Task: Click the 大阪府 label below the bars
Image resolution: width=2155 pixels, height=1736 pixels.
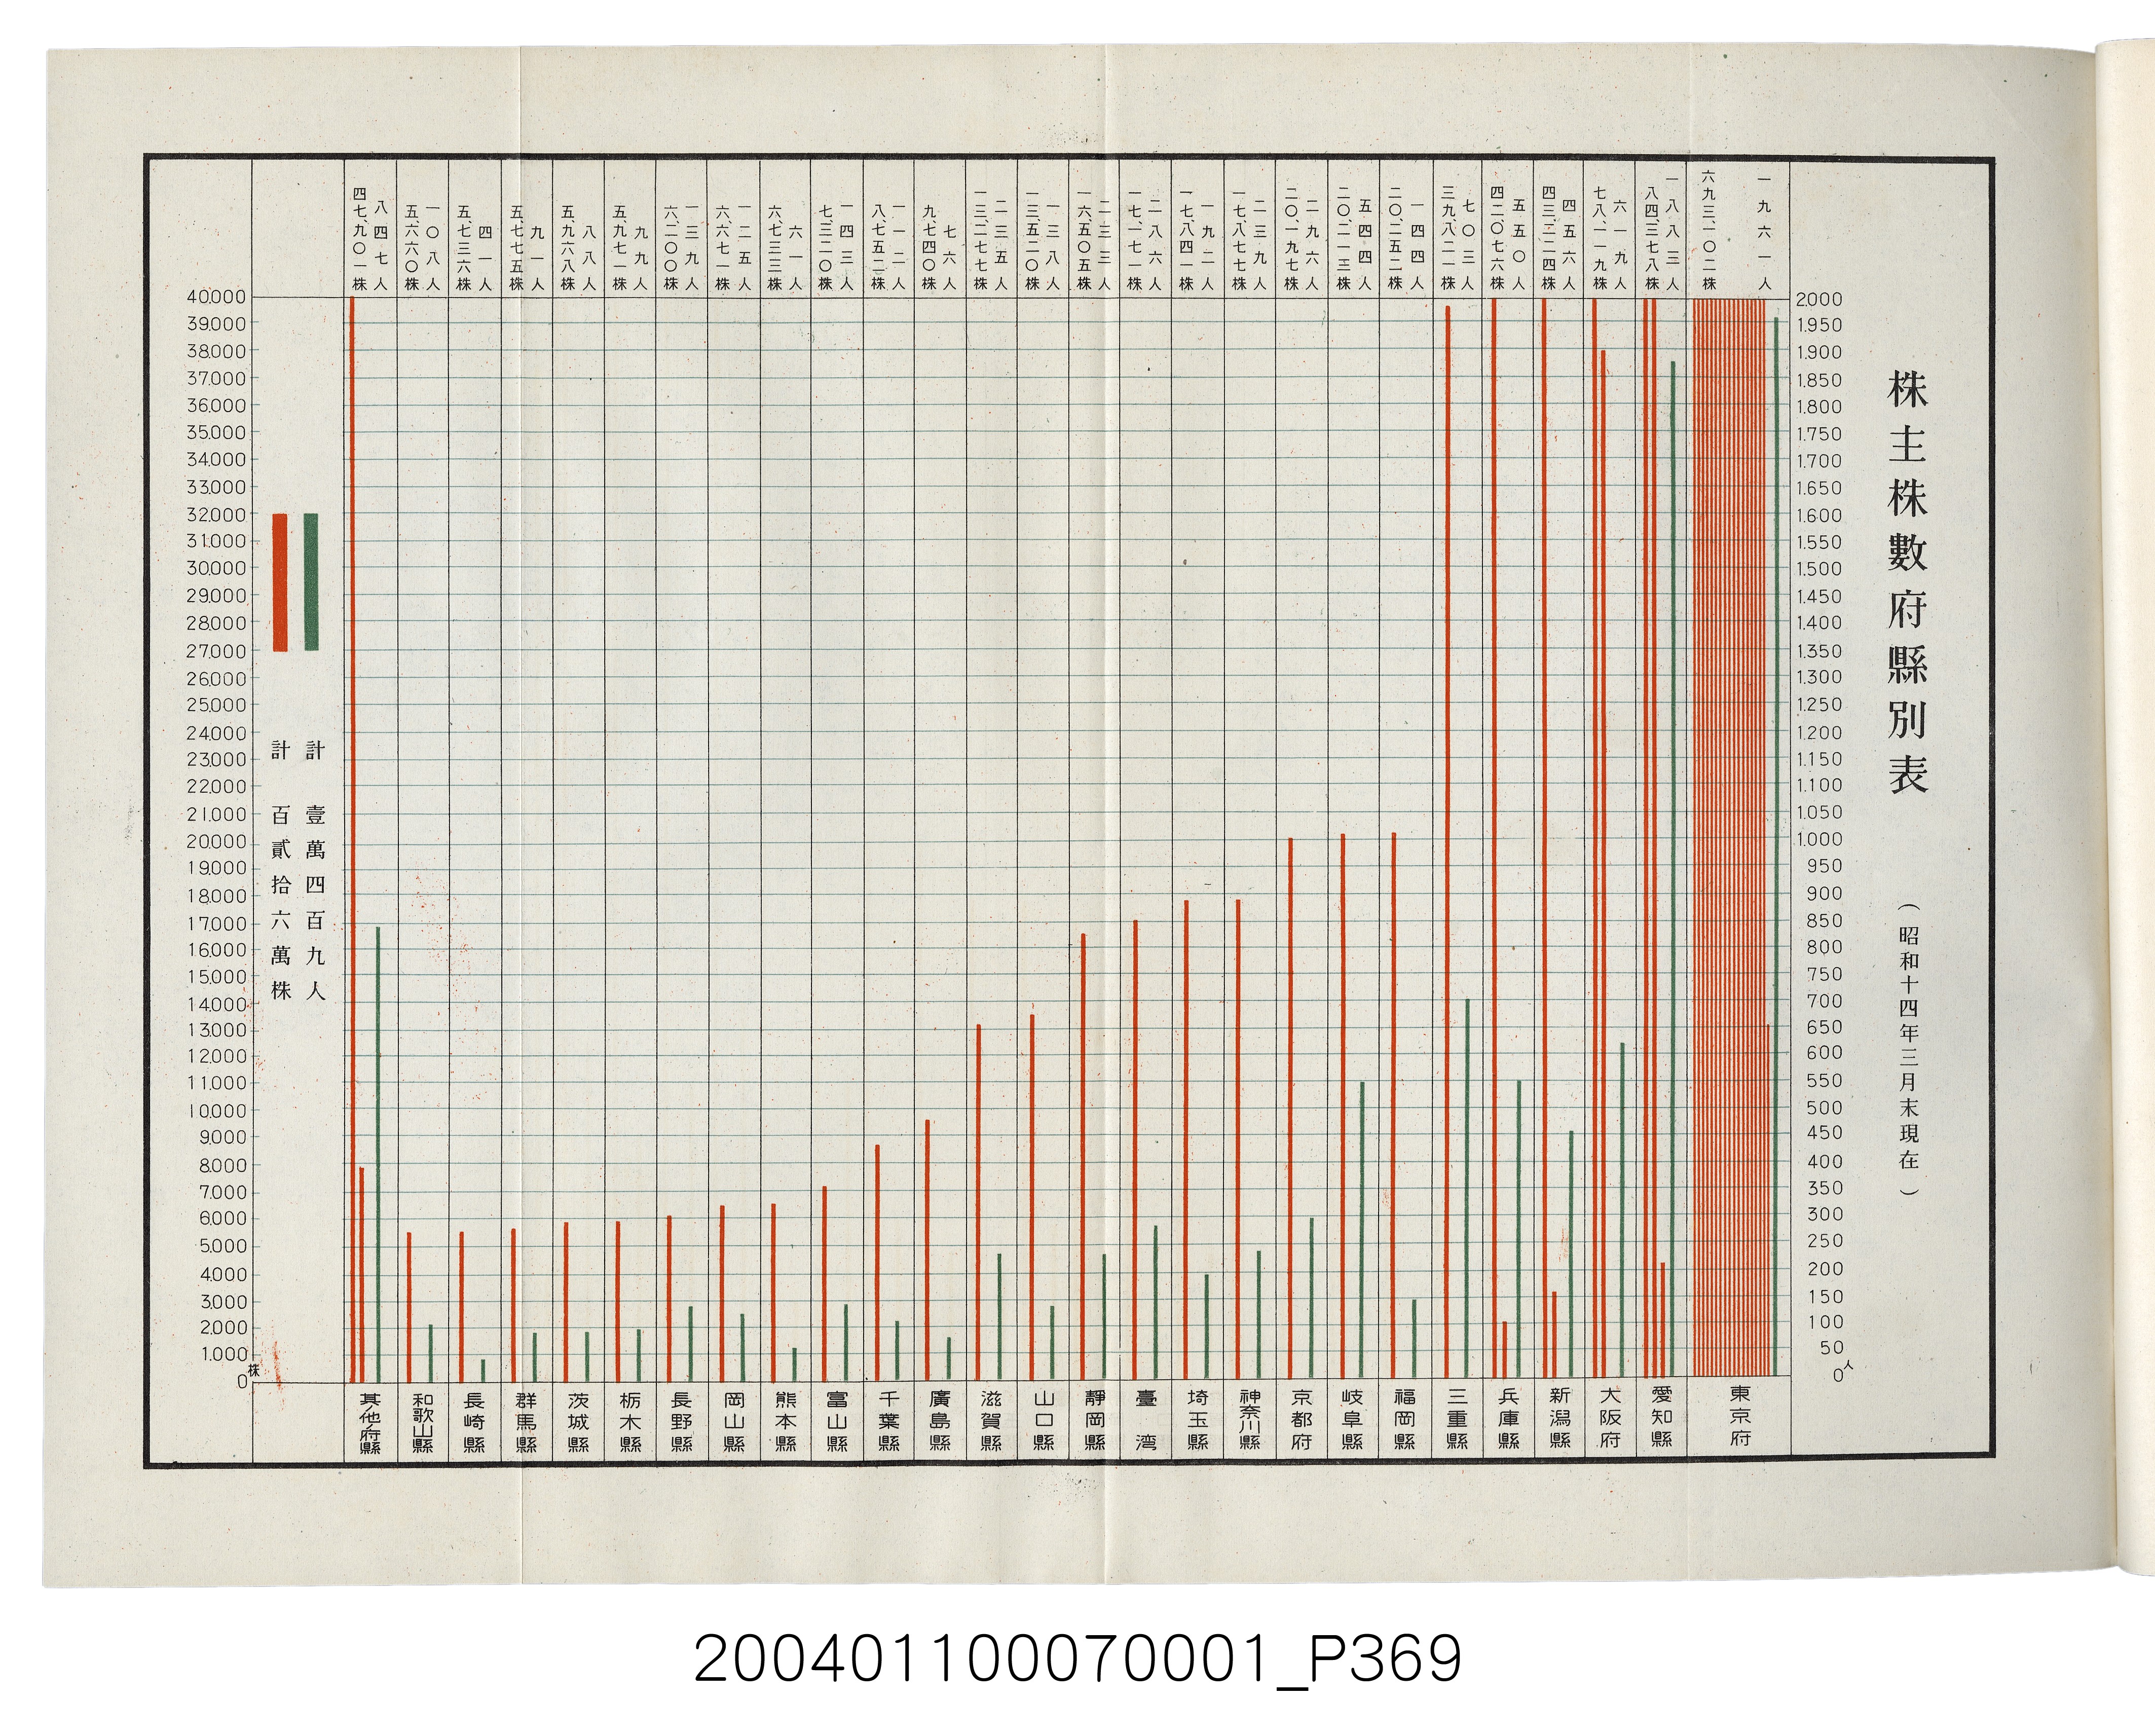Action: coord(1609,1416)
